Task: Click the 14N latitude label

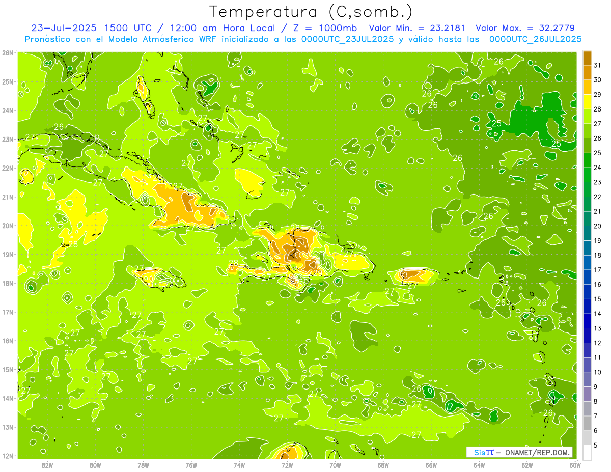Action: tap(8, 398)
